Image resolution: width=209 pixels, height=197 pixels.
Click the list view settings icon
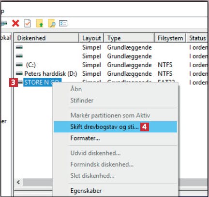[63, 24]
